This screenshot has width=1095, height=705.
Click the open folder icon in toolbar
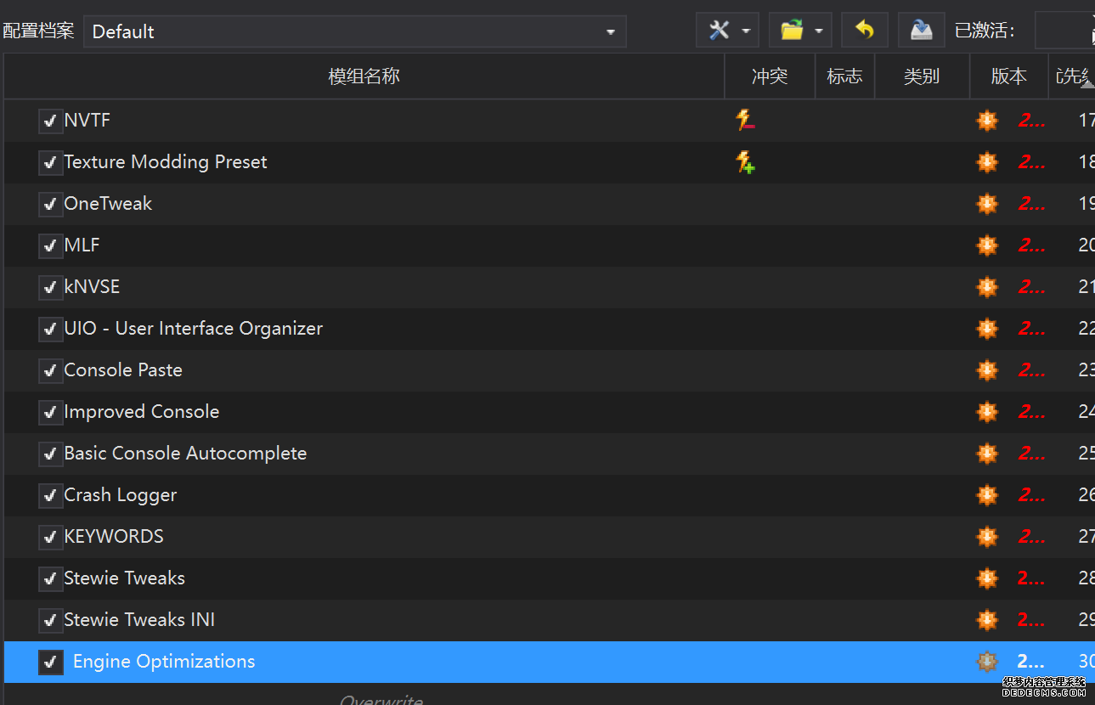792,31
